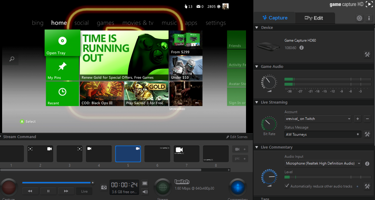Open the info button beside the gear

(369, 18)
